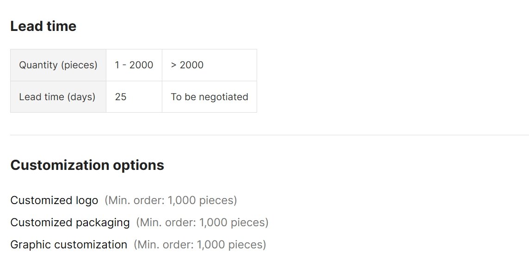Select the Quantity (pieces) header cell

(58, 65)
